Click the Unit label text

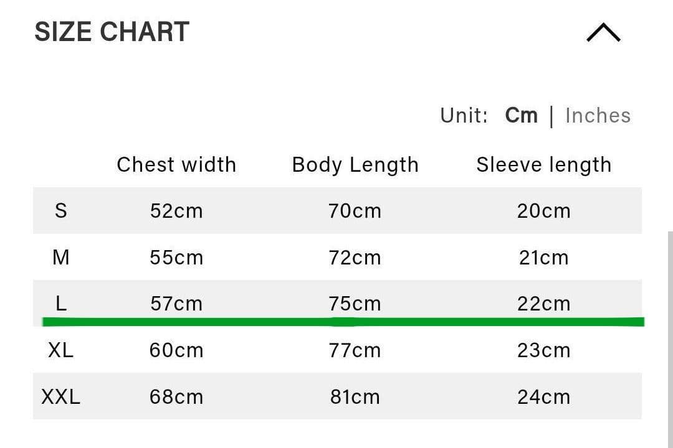(x=464, y=116)
